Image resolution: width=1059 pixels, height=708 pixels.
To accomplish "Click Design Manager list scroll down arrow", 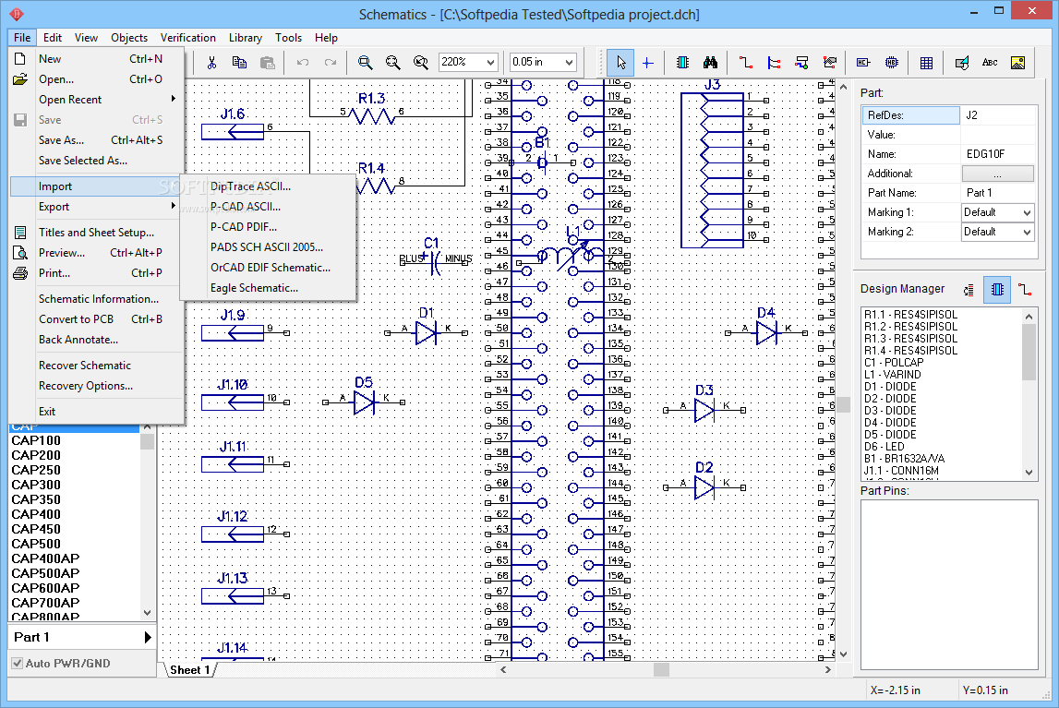I will click(x=1029, y=473).
